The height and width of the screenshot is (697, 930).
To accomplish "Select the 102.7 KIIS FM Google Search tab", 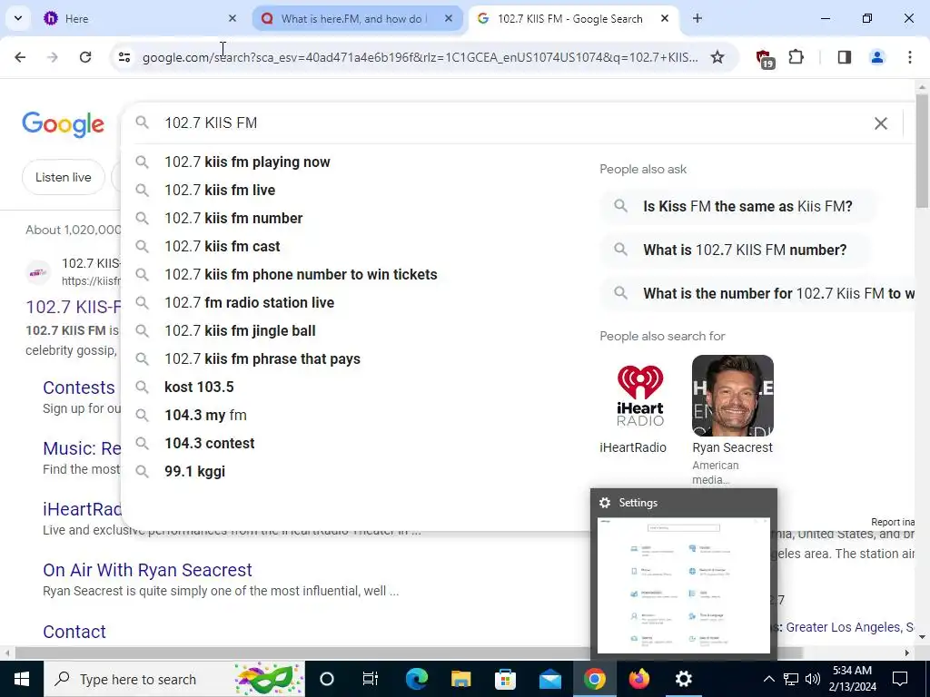I will 574,18.
